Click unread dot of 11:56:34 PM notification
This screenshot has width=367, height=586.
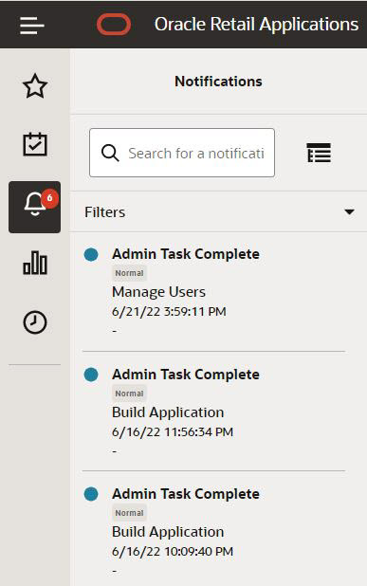tap(91, 375)
